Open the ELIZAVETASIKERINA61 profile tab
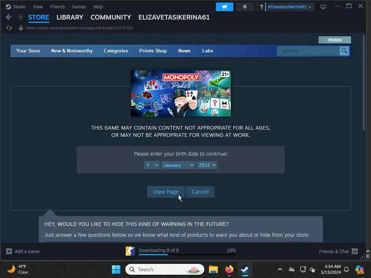The image size is (371, 278). [x=174, y=17]
